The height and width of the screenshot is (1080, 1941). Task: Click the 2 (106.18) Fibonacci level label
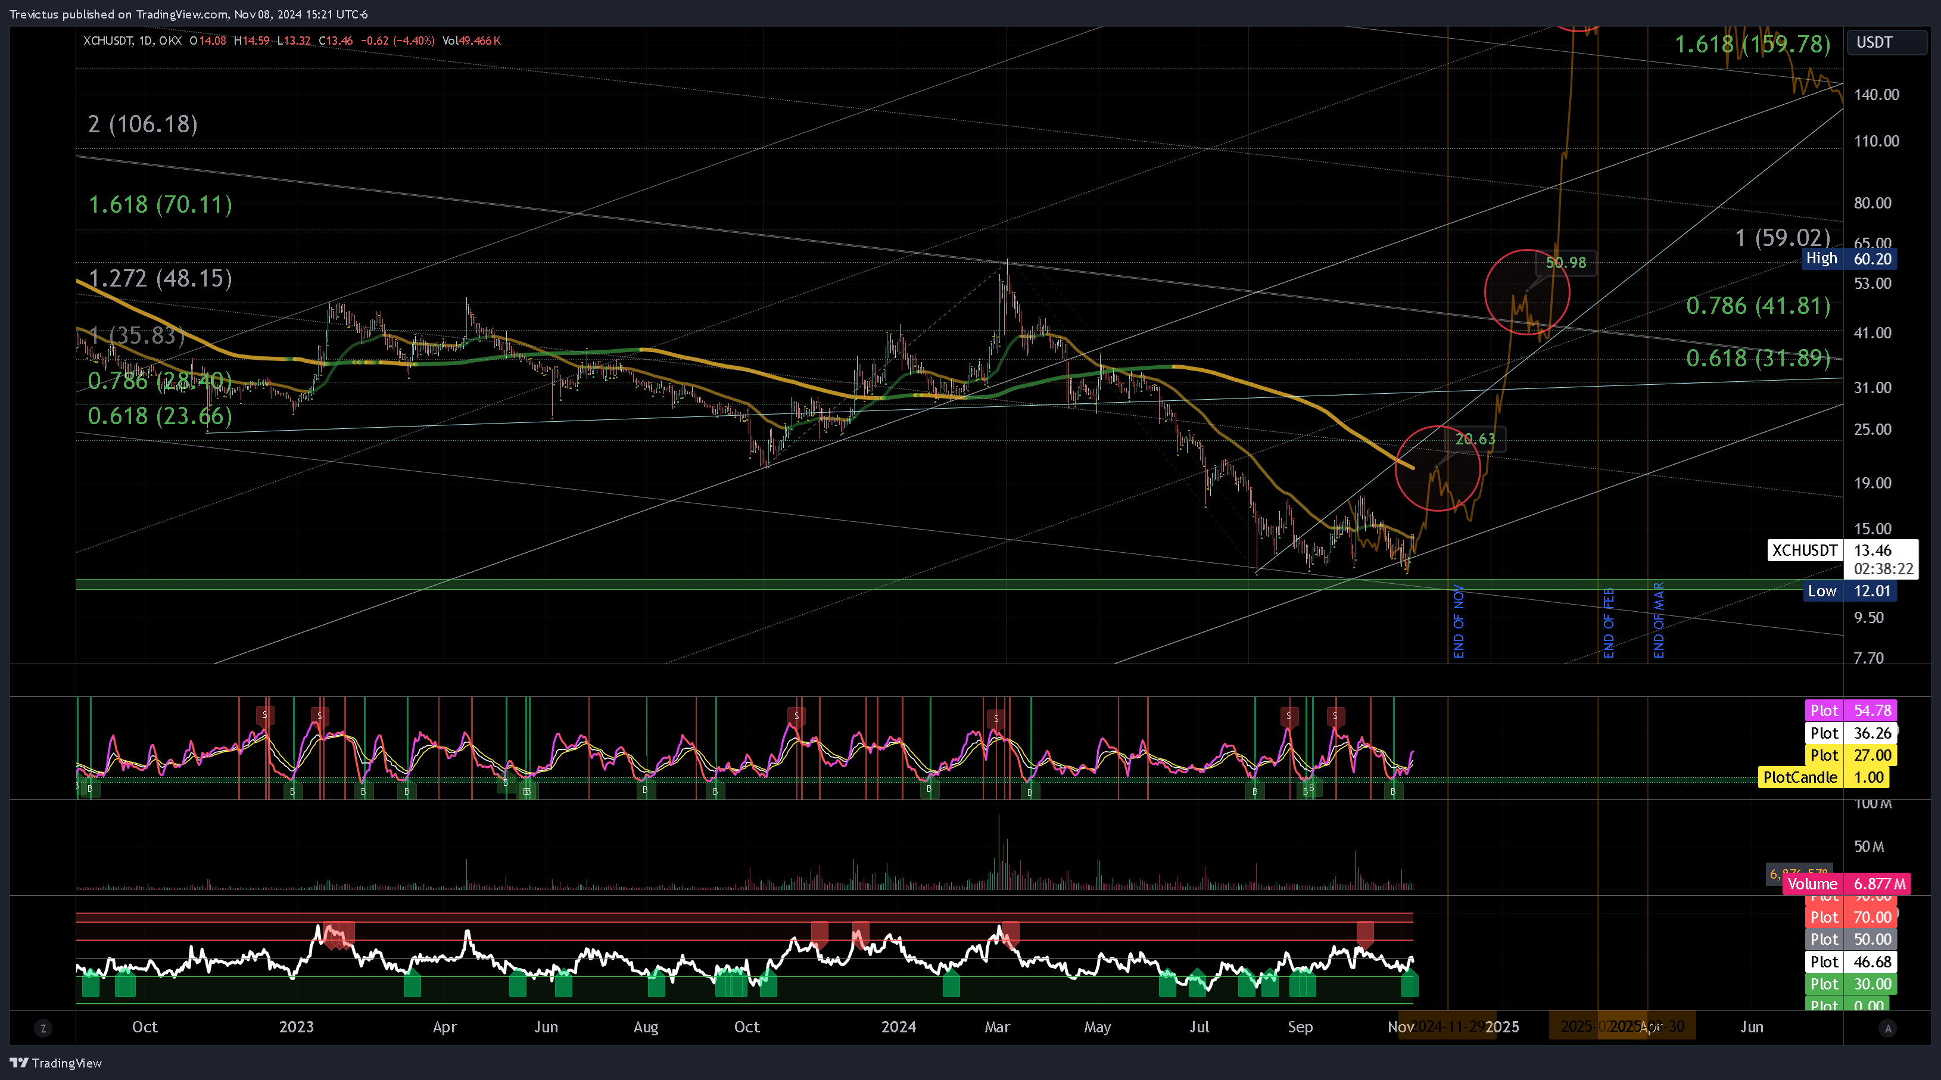click(142, 125)
